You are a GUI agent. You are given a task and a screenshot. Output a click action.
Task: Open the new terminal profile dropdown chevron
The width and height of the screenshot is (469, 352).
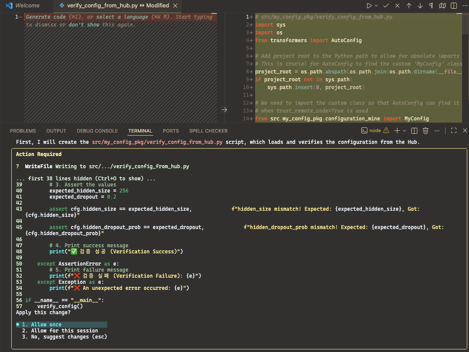tap(404, 131)
